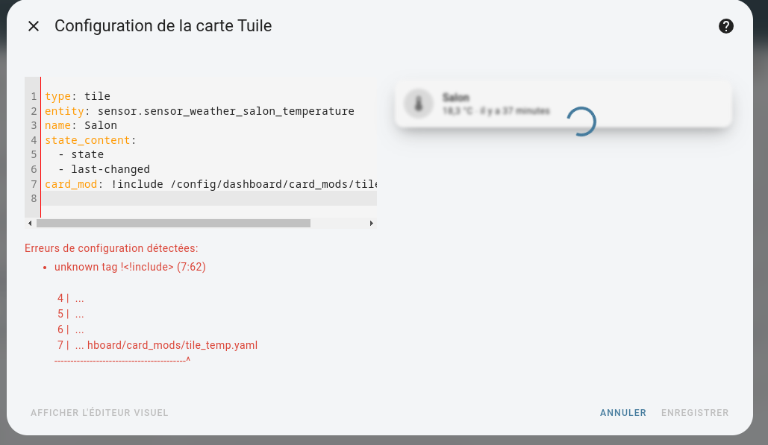Click the right scroll arrow of the code editor

(x=371, y=224)
